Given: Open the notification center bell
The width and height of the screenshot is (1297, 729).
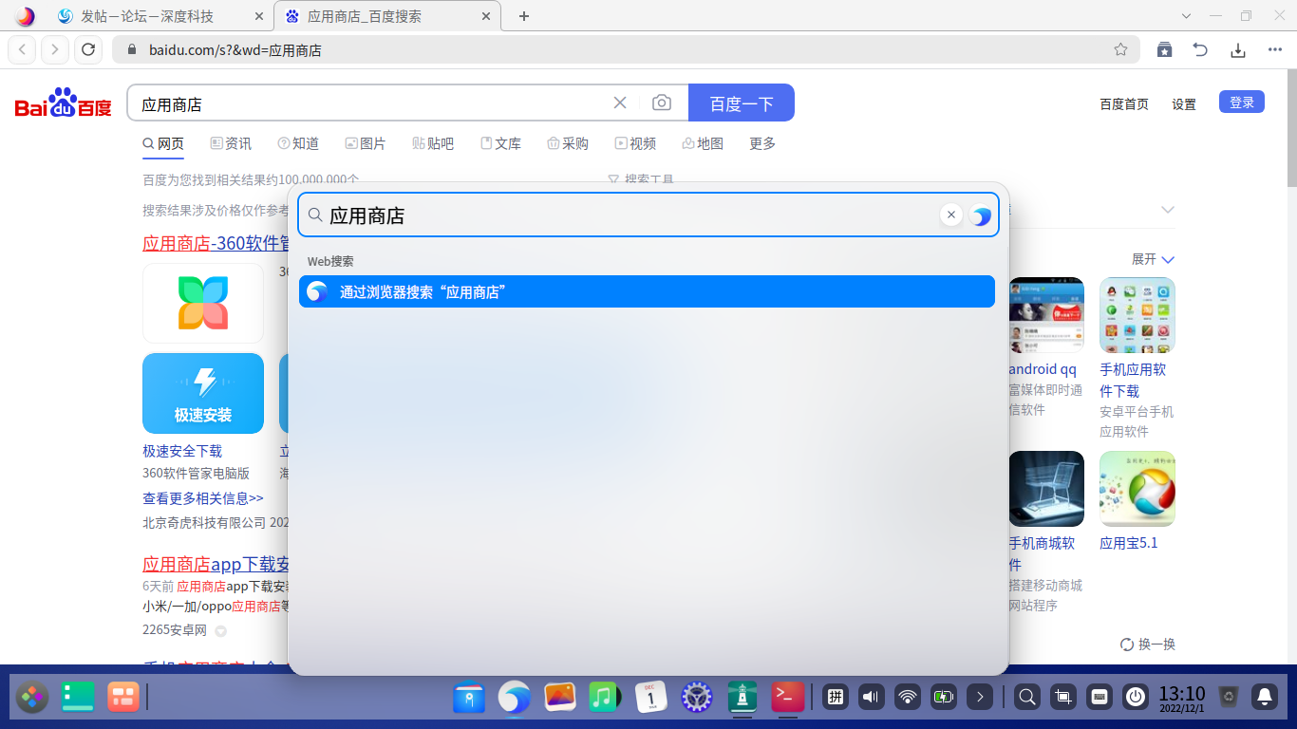Looking at the screenshot, I should point(1265,698).
